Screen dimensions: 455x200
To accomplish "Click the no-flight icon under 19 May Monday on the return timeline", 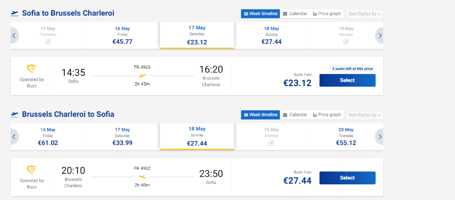I will coord(271,143).
